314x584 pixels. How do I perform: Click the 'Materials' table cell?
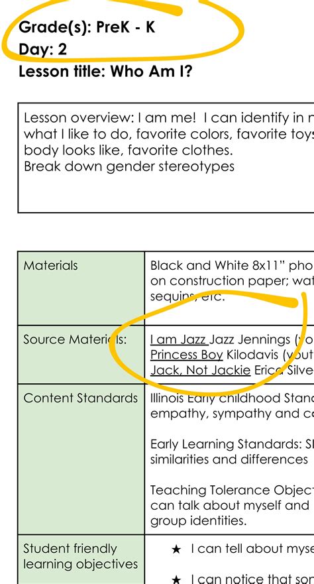point(81,288)
